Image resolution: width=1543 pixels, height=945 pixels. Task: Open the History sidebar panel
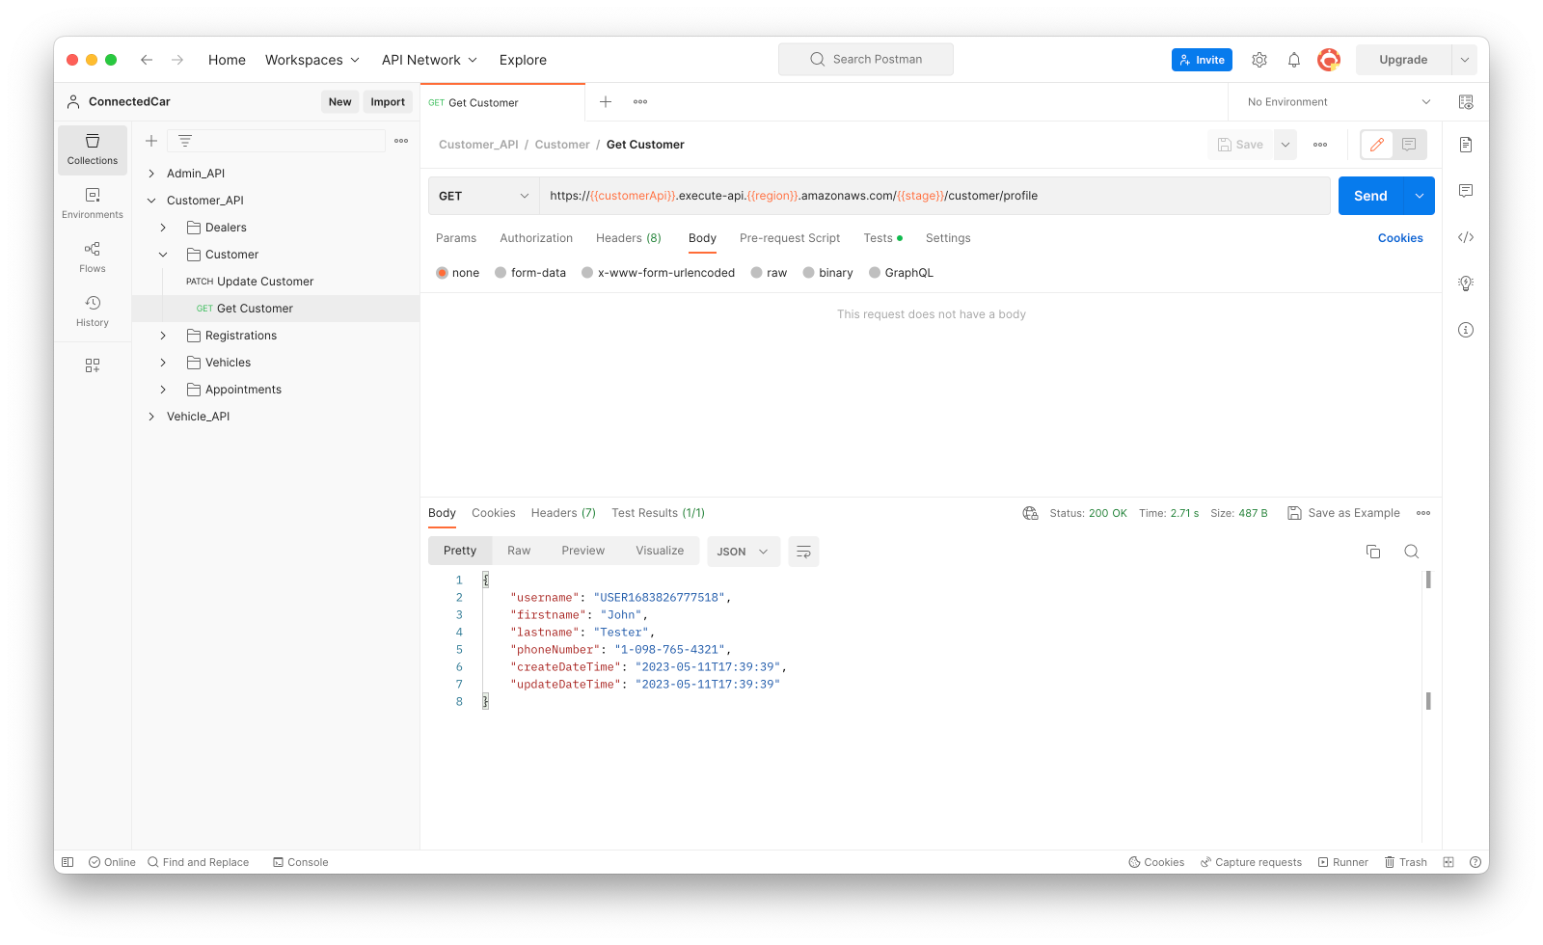93,311
